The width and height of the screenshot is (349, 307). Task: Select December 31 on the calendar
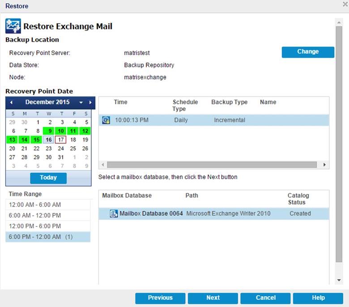click(61, 157)
